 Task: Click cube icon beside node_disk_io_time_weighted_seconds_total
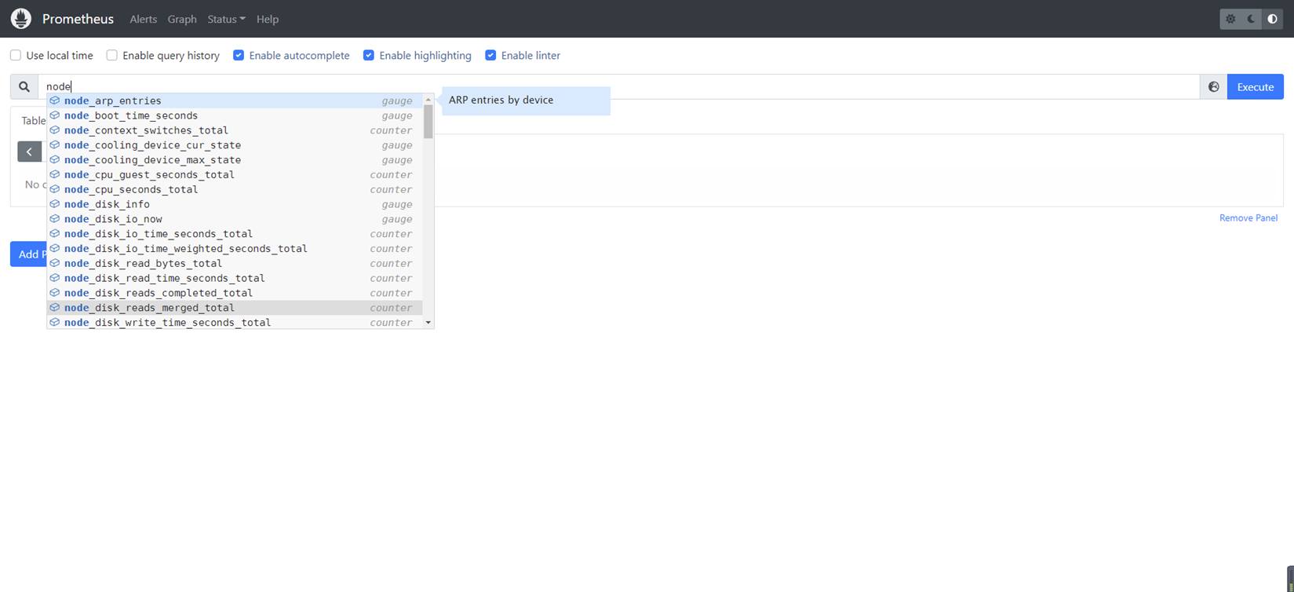point(55,249)
